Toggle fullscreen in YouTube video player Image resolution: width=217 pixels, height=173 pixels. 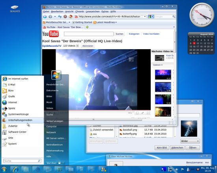[x=148, y=113]
